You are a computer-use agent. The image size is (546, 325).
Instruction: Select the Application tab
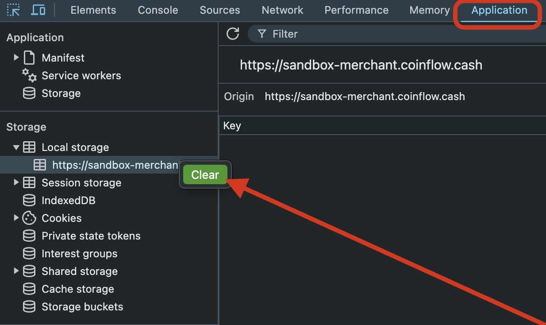pos(500,10)
